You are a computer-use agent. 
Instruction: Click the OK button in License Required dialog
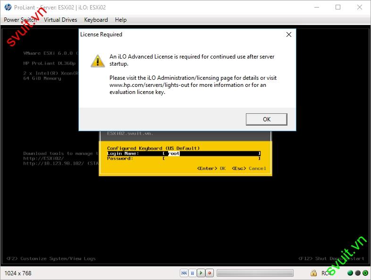(x=266, y=119)
